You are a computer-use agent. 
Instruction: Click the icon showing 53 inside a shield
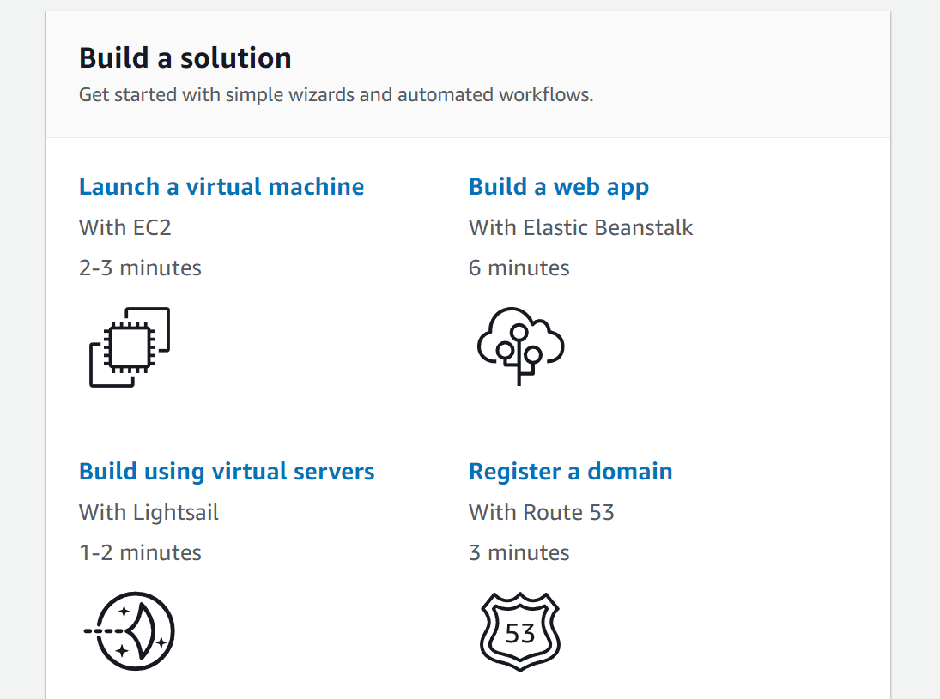(x=519, y=630)
